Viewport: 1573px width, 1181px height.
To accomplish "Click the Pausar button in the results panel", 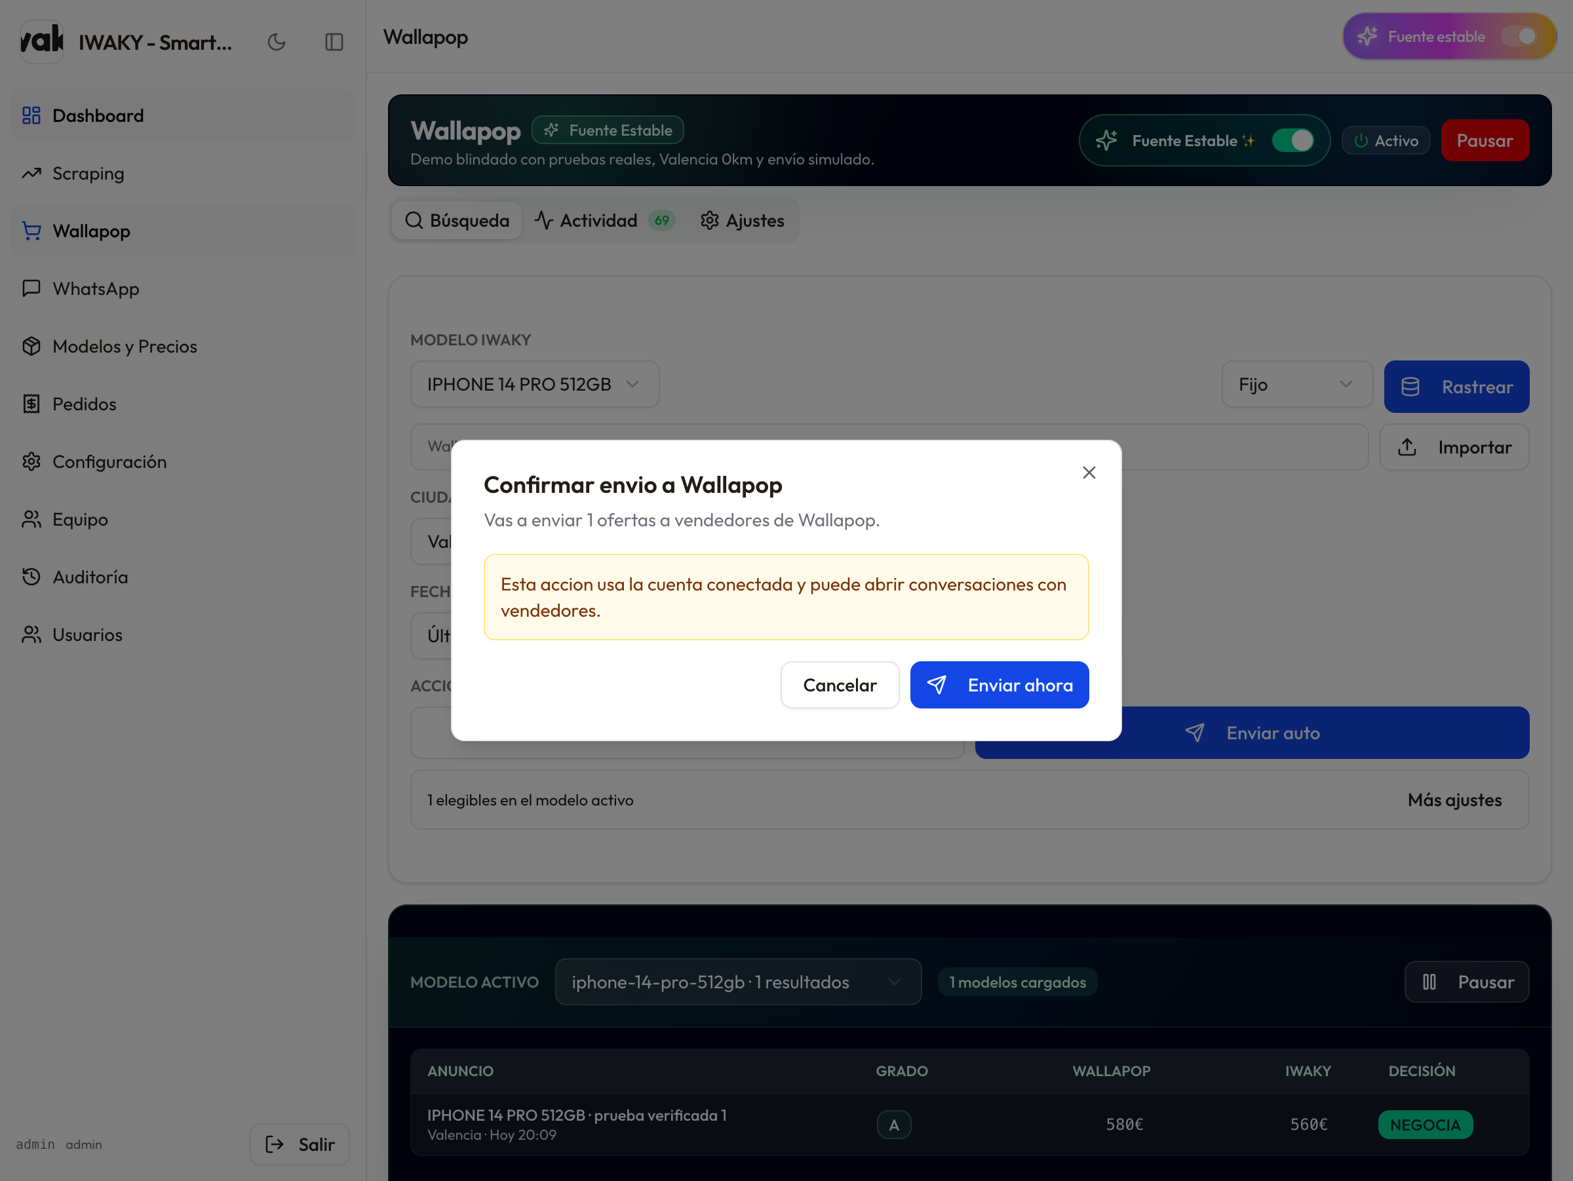I will coord(1466,982).
